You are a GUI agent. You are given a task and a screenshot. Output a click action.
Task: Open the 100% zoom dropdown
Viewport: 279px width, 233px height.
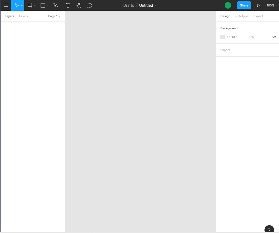click(272, 5)
